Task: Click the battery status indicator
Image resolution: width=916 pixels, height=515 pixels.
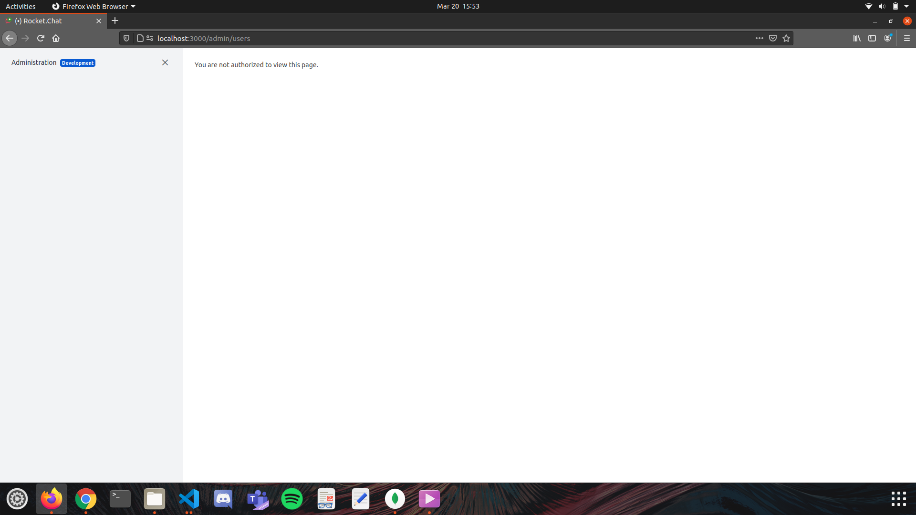Action: click(895, 6)
